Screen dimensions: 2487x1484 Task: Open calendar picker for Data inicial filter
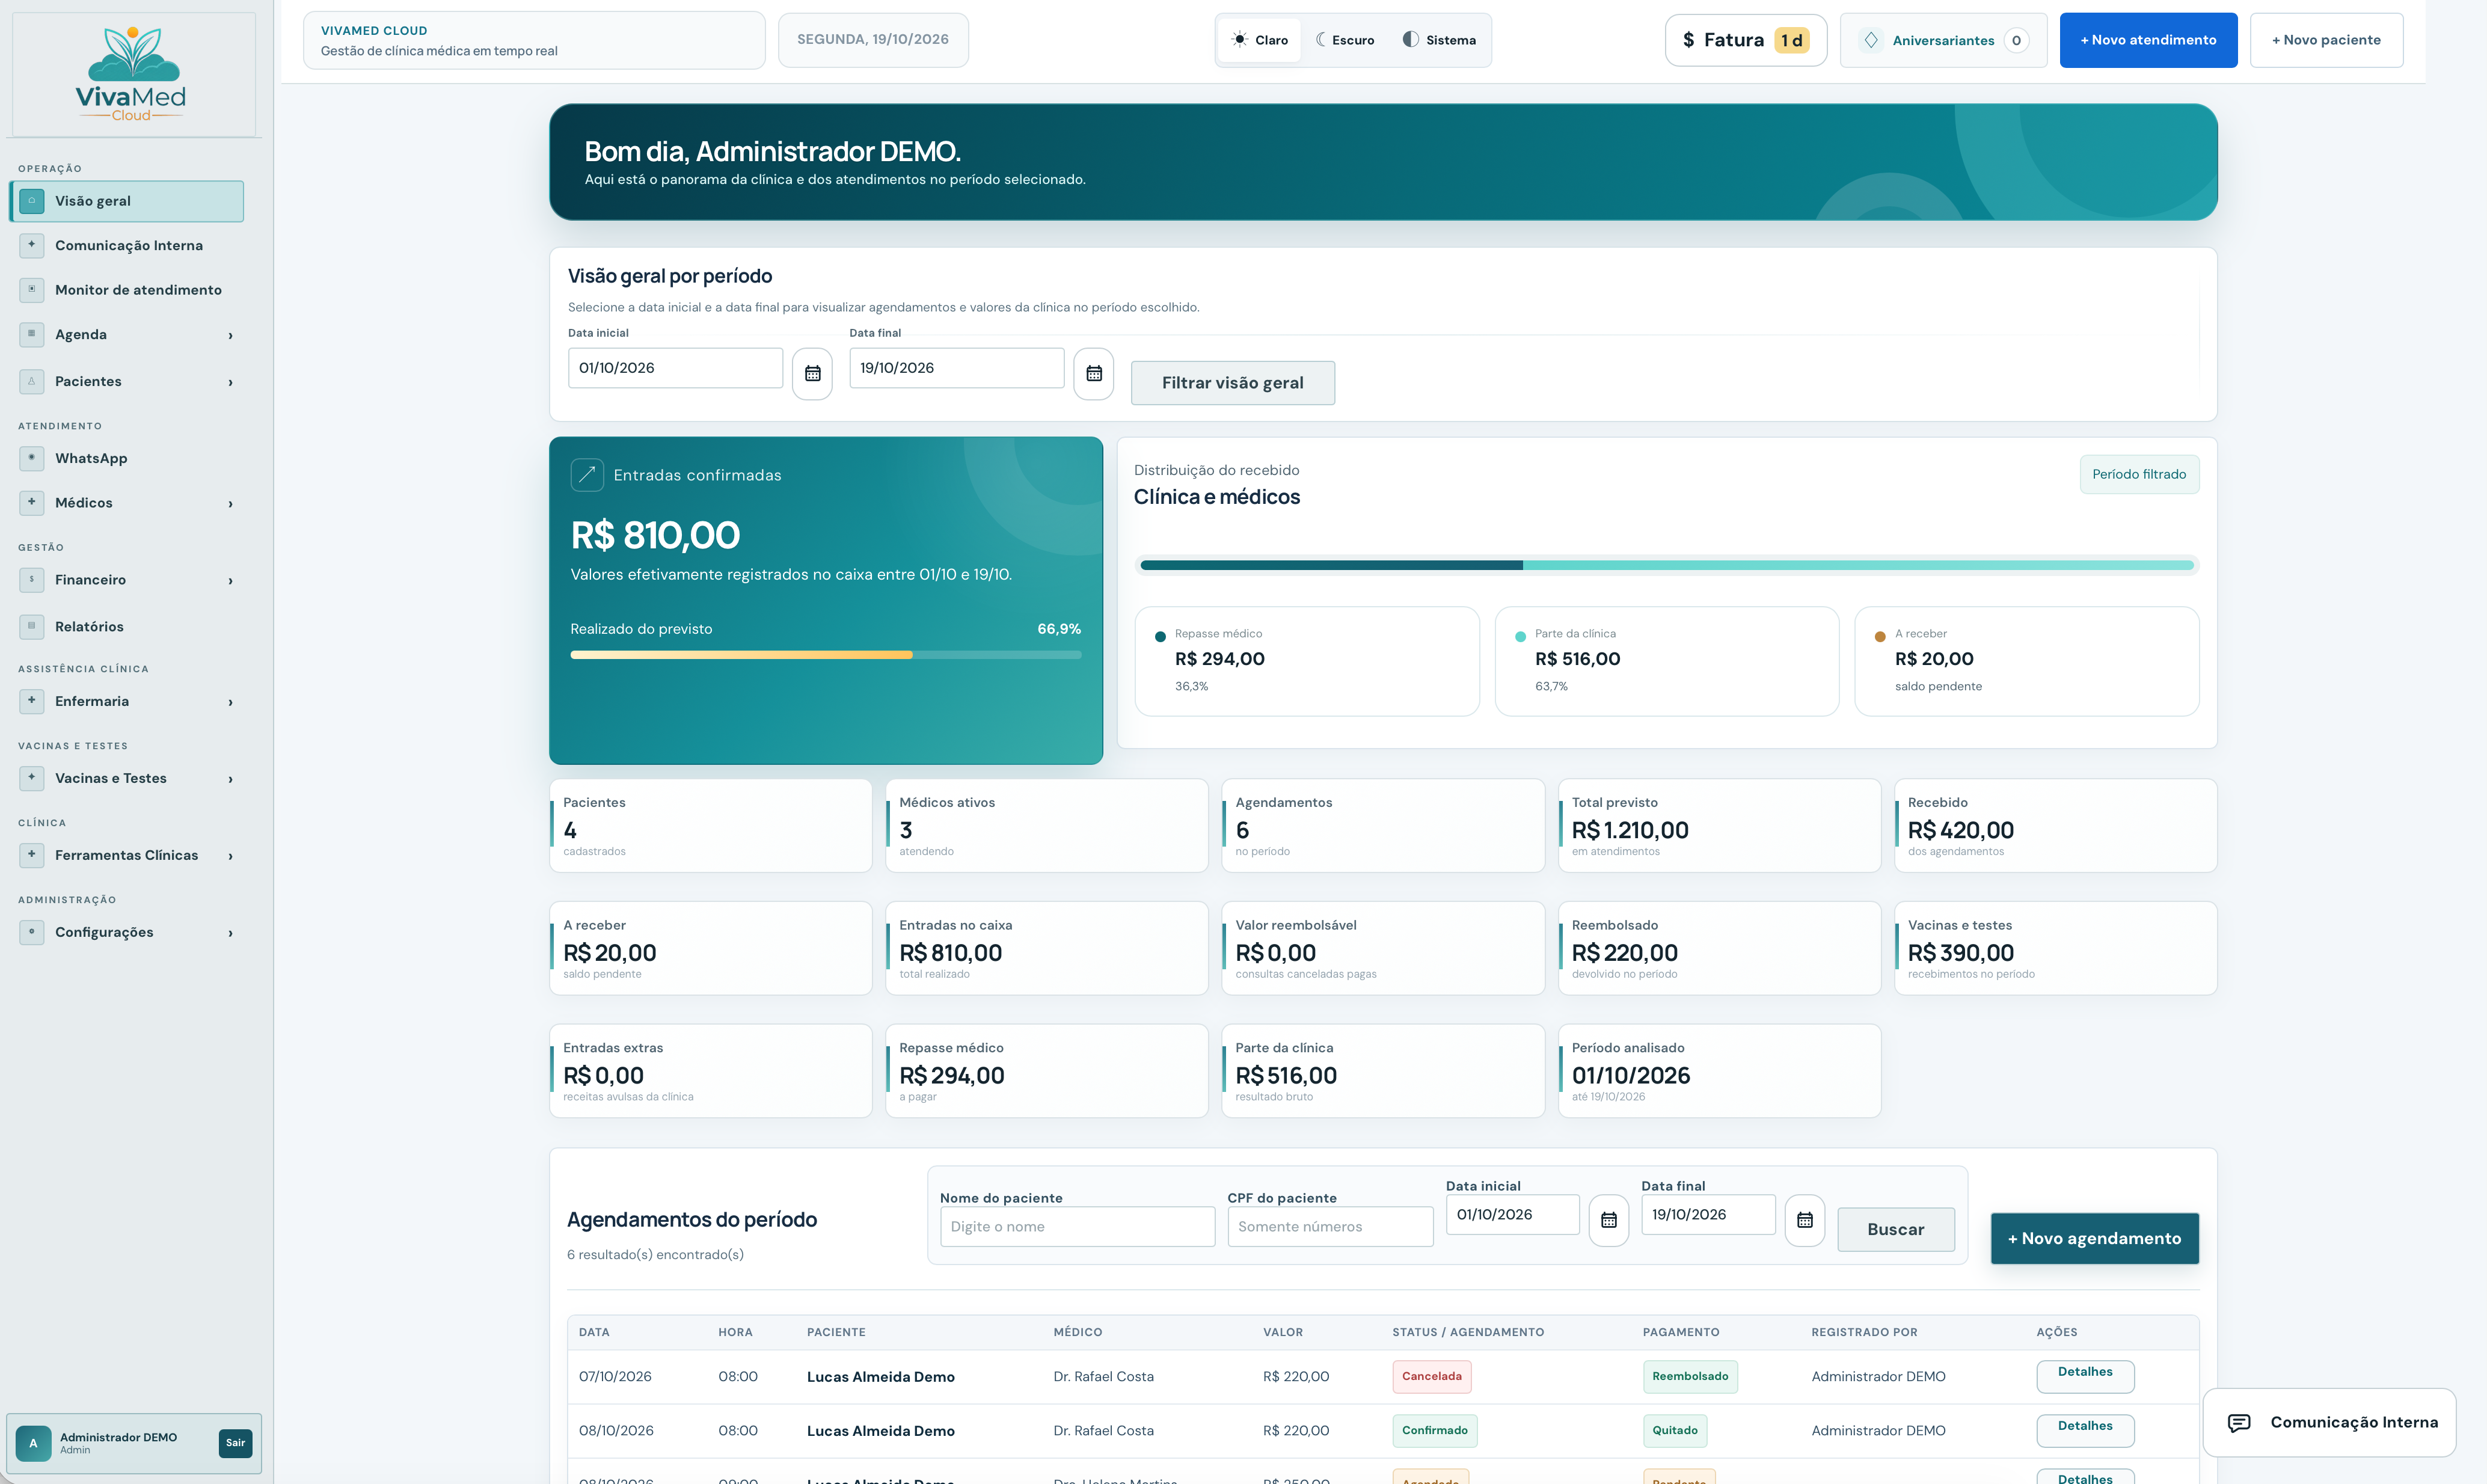coord(812,373)
